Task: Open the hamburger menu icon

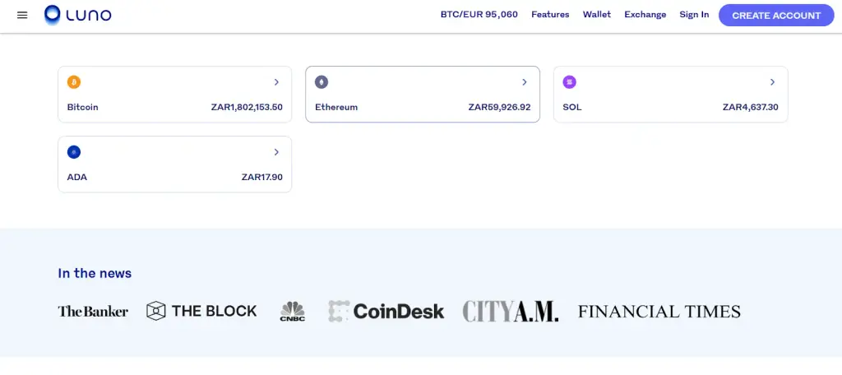Action: coord(22,15)
